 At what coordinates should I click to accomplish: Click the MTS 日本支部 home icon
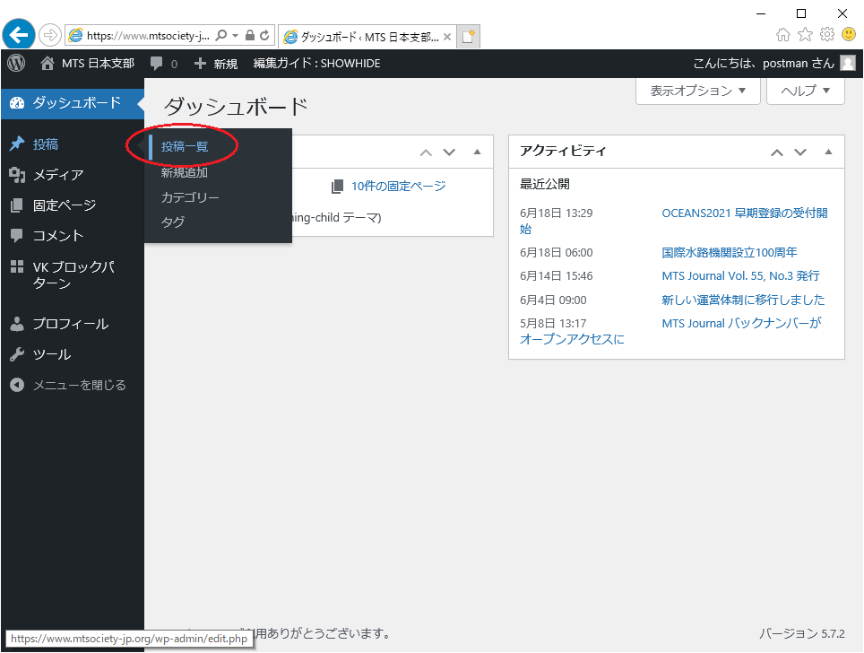[x=48, y=64]
